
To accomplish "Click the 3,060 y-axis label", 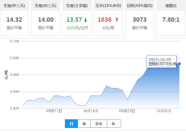I will click(x=14, y=75).
